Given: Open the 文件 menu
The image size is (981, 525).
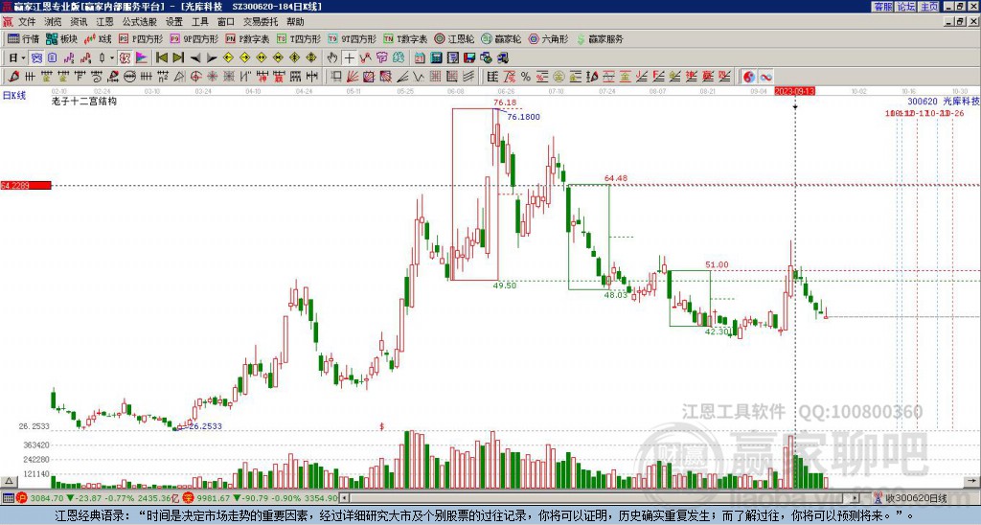Looking at the screenshot, I should (27, 22).
